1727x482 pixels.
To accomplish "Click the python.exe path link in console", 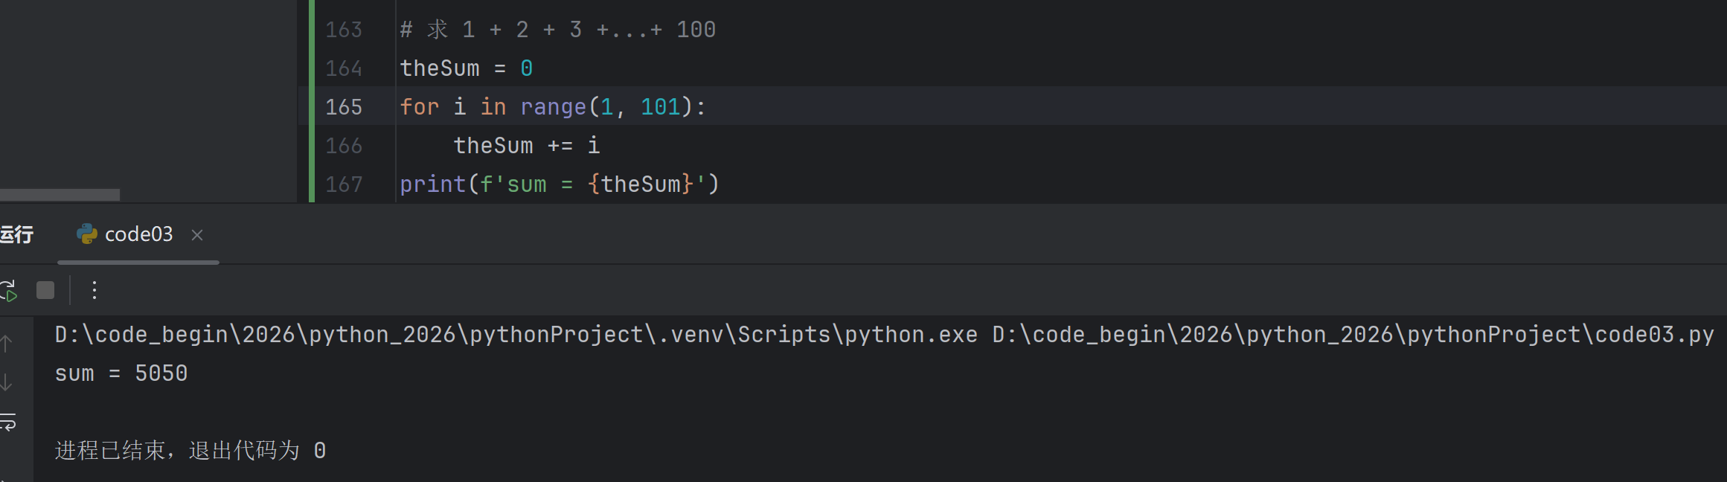I will (x=516, y=335).
